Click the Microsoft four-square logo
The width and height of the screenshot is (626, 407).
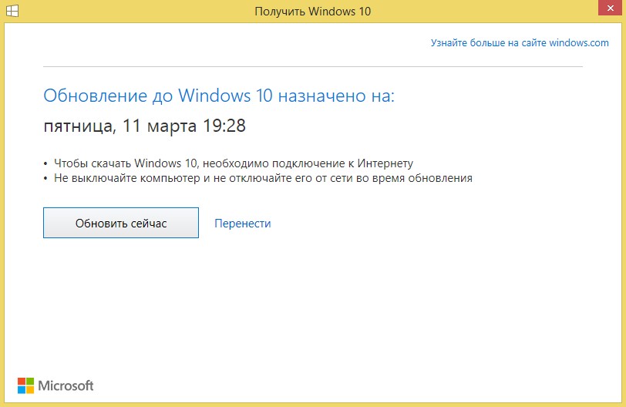point(25,385)
